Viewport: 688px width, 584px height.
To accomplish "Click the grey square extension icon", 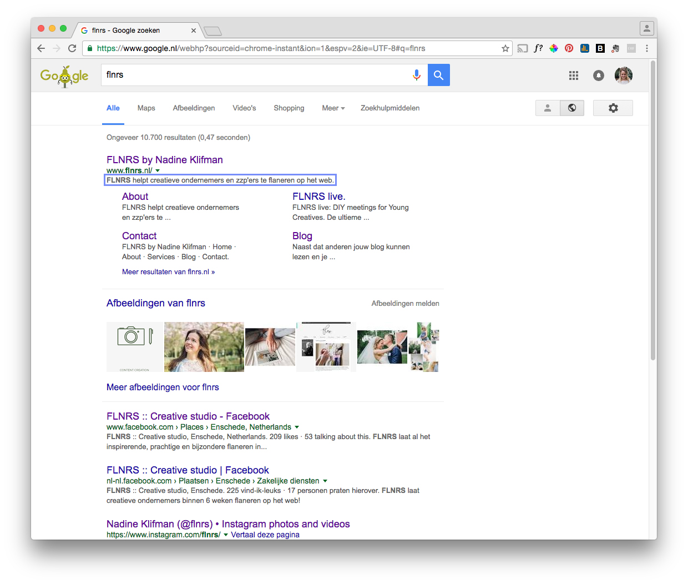I will [x=631, y=48].
